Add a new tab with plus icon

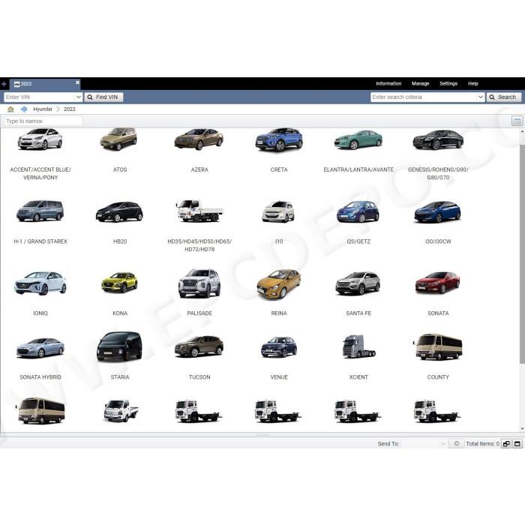(x=4, y=84)
